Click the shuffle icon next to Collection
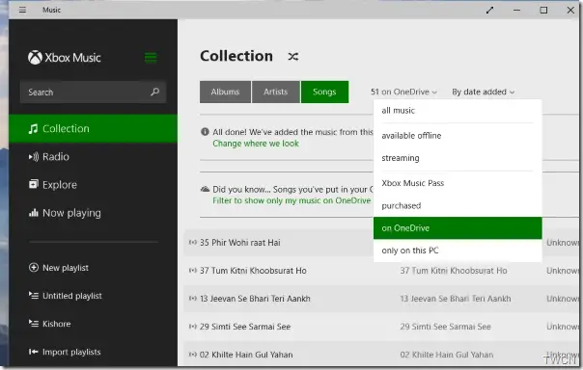Screen dimensions: 583x370 point(293,57)
